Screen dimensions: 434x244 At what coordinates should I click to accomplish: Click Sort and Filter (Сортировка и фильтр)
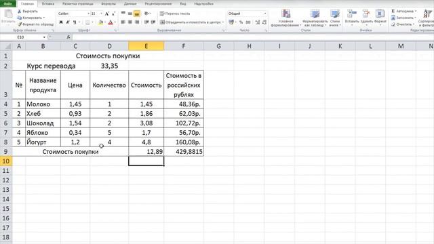pos(427,18)
